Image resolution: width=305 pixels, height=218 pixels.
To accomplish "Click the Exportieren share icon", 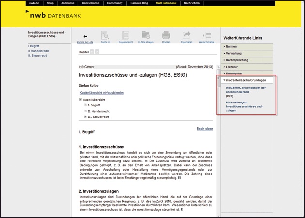I will [186, 36].
